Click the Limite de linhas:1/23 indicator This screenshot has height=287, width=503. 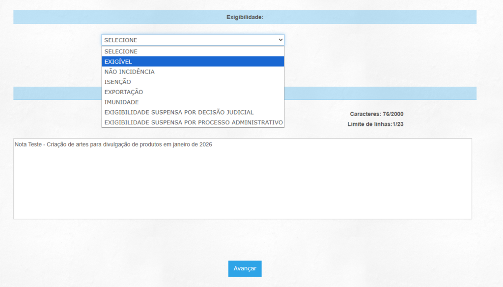pyautogui.click(x=375, y=124)
